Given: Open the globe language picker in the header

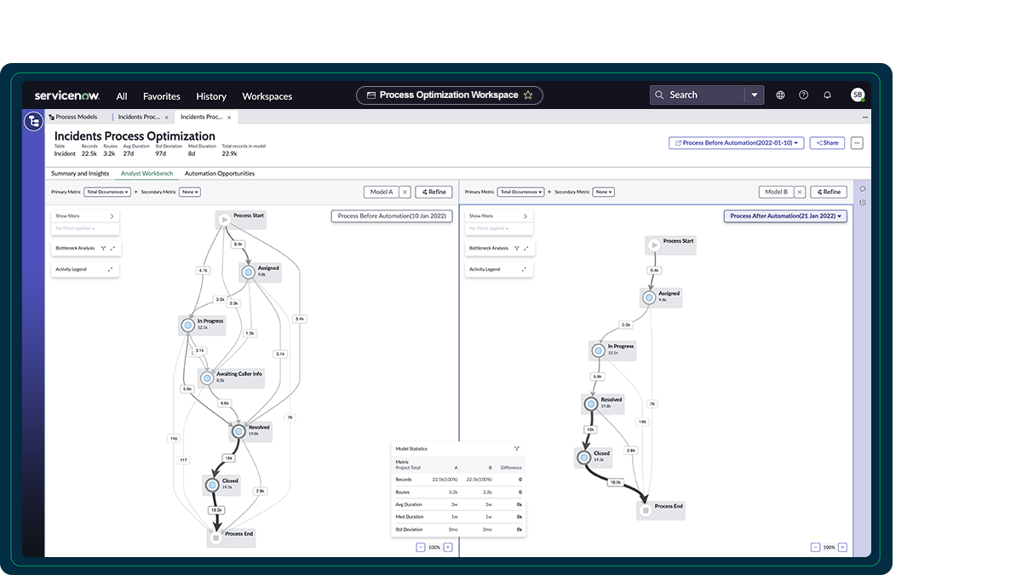Looking at the screenshot, I should [780, 95].
